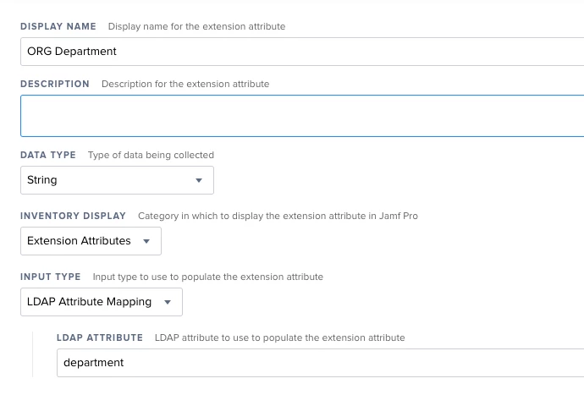This screenshot has width=584, height=395.
Task: Click into the empty Description text area
Action: coord(302,116)
